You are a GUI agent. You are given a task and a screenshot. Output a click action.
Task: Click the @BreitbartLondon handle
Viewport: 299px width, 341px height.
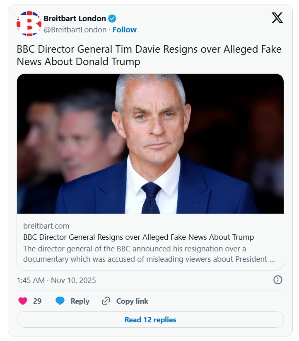(75, 30)
